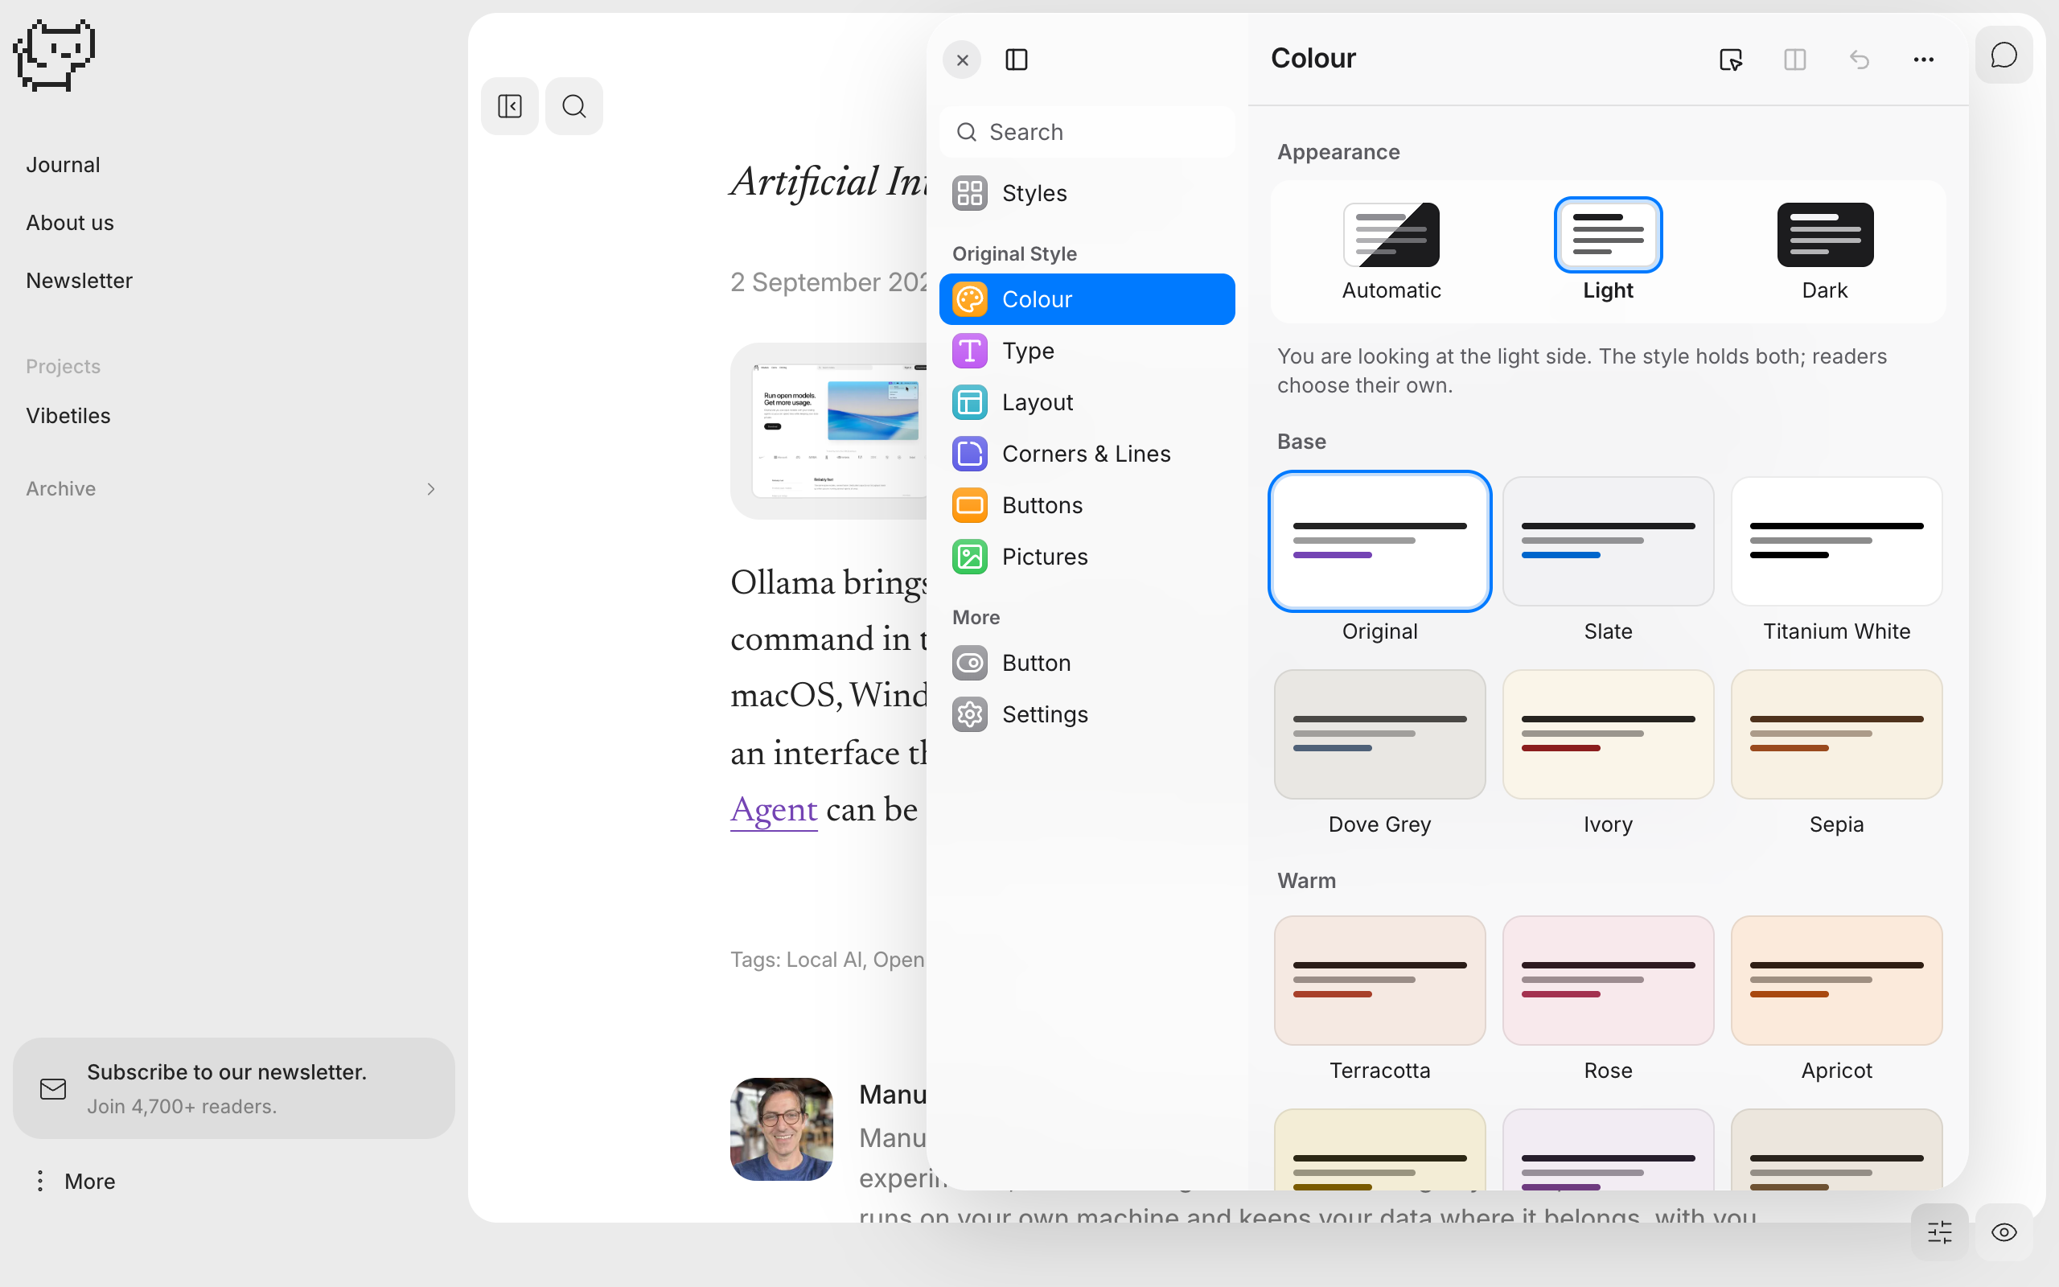Screen dimensions: 2059x1287
Task: Click the sliders adjustment icon at bottom
Action: 1939,1231
